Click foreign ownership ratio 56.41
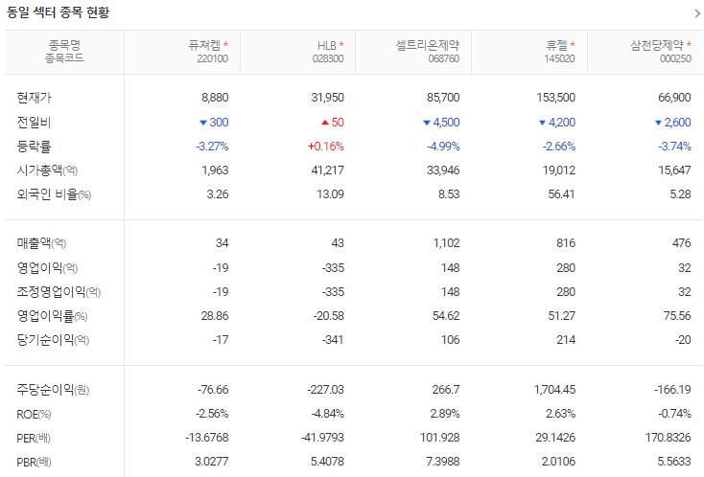Image resolution: width=704 pixels, height=477 pixels. 562,194
